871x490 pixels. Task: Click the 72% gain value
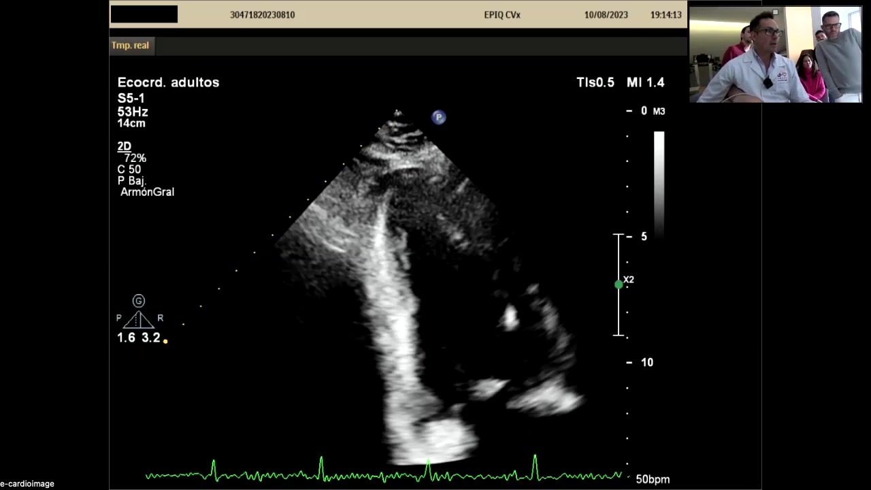[135, 158]
